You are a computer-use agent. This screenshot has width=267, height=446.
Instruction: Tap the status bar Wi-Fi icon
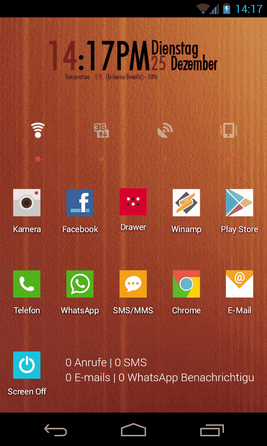(203, 9)
